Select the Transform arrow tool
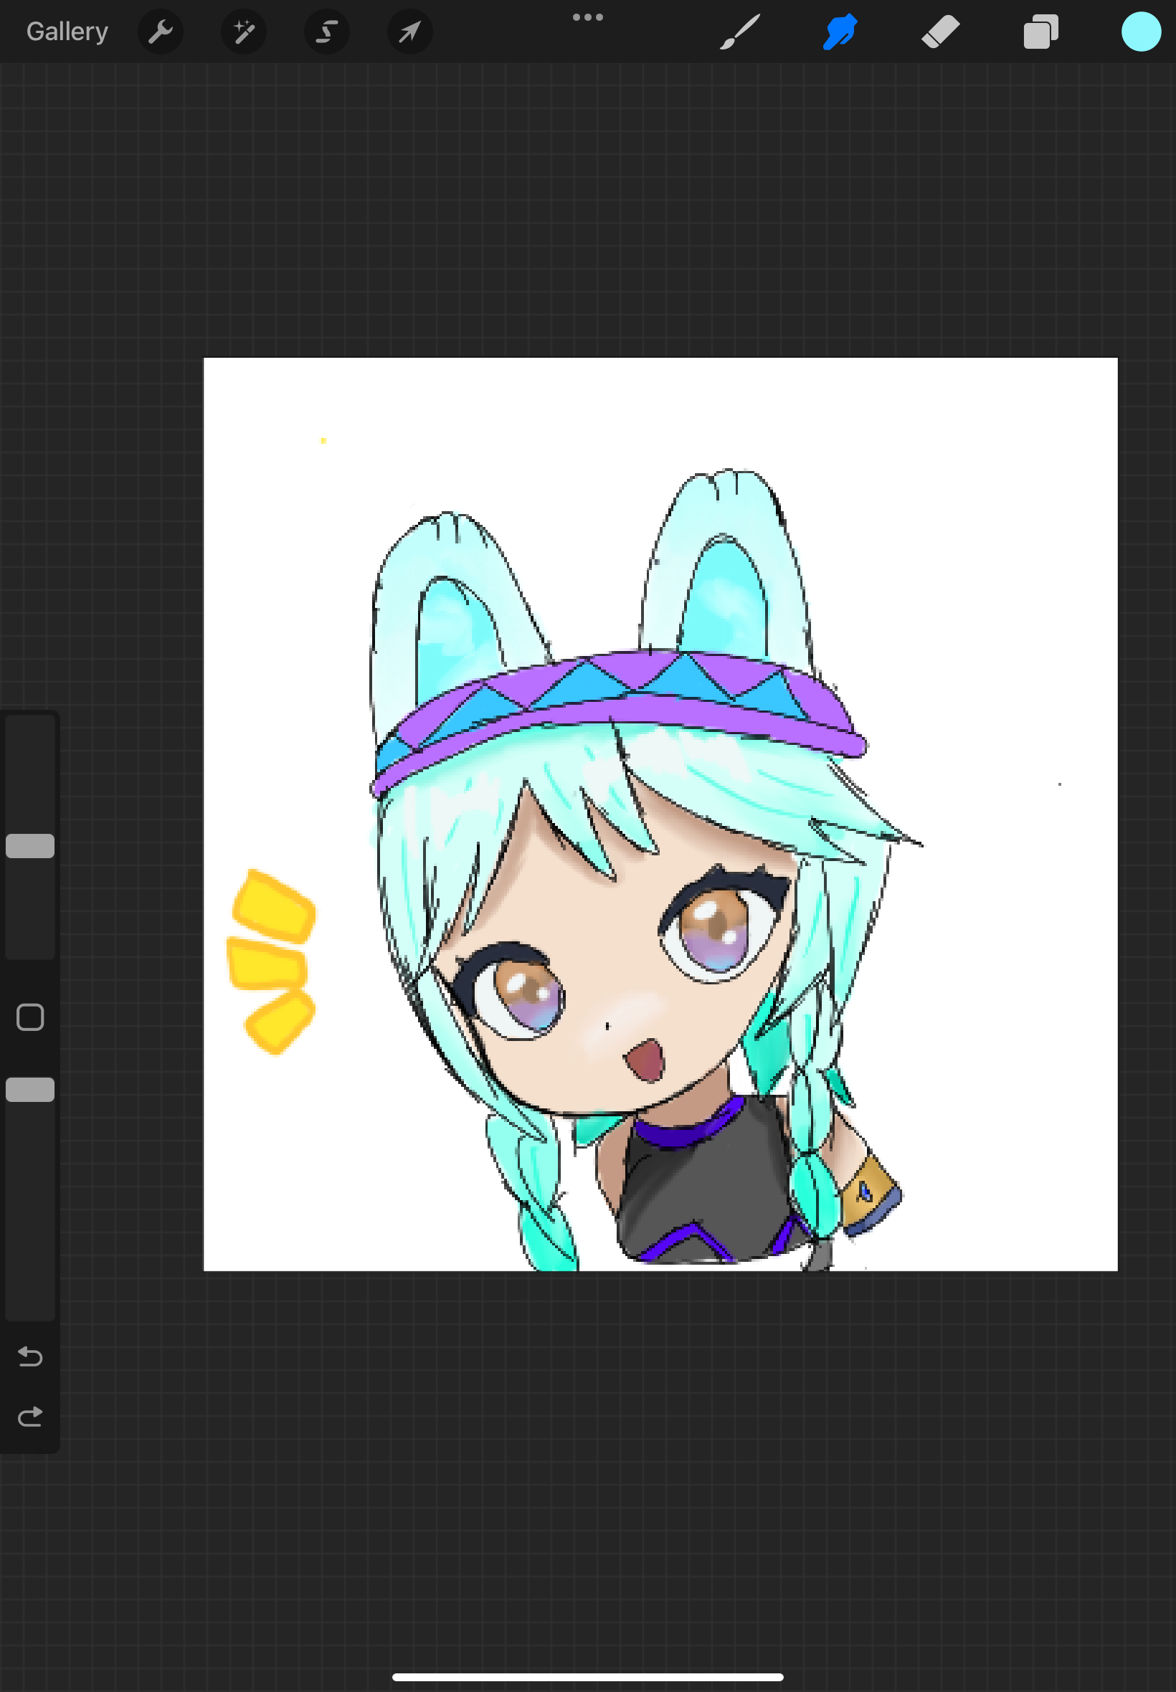1176x1692 pixels. tap(409, 32)
